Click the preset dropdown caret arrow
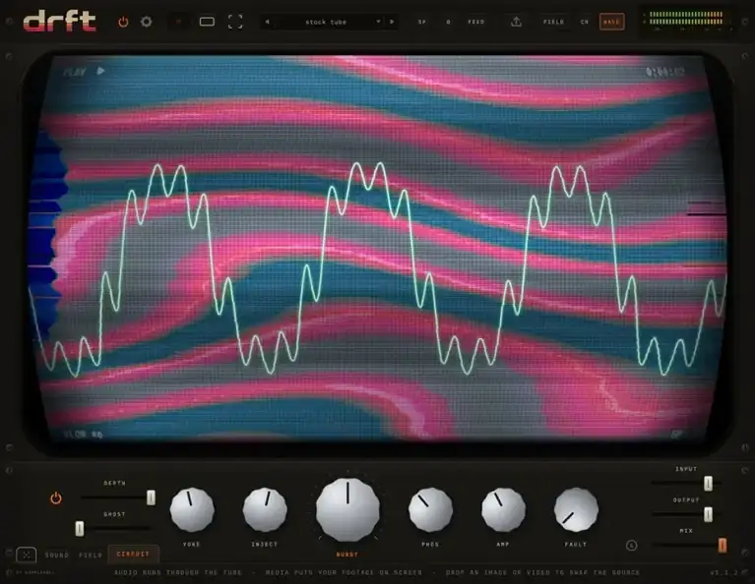 378,22
